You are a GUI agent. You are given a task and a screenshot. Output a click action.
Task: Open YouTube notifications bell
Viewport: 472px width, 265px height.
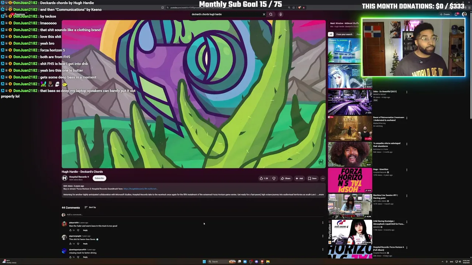point(456,14)
